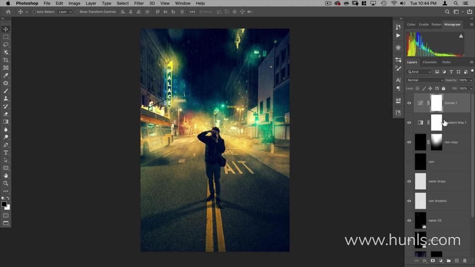The height and width of the screenshot is (267, 475).
Task: Delete layer trash icon
Action: pos(465,261)
